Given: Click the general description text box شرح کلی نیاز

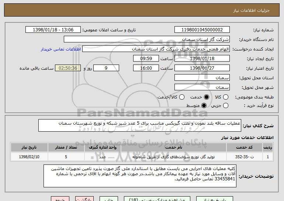Looking at the screenshot, I should point(140,125).
